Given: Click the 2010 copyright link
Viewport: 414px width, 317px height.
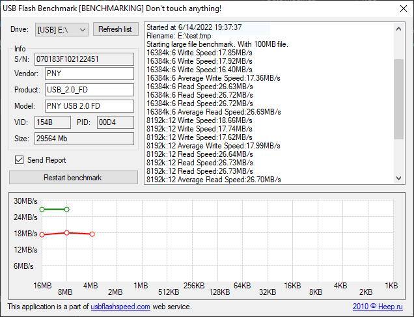Looking at the screenshot, I should click(360, 307).
